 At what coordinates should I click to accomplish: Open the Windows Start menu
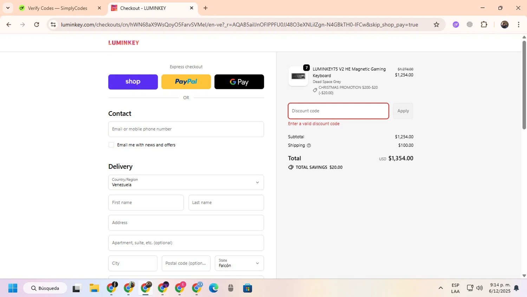tap(13, 288)
